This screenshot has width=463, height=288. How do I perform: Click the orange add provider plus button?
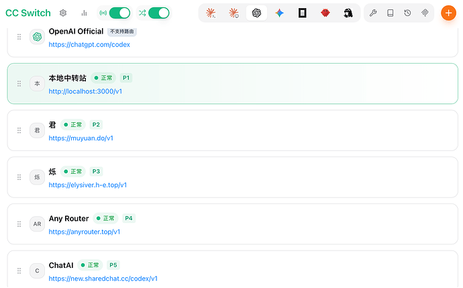[448, 13]
